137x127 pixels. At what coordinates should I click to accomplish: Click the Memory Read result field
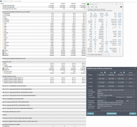click(x=102, y=75)
